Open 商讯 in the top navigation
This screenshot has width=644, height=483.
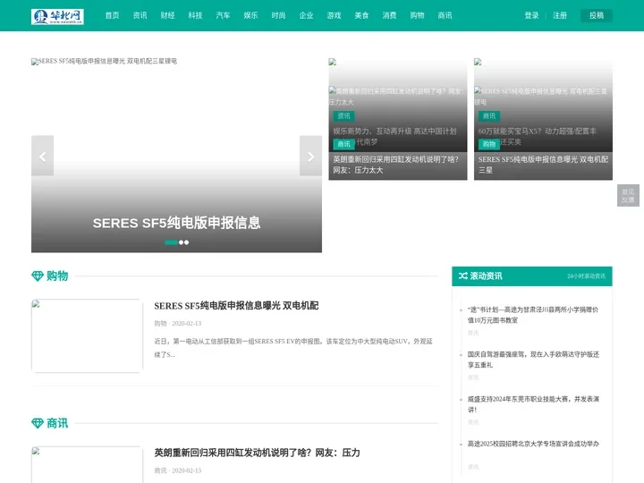tap(445, 15)
